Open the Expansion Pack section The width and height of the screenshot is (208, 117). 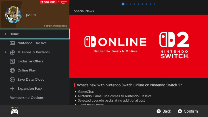[x=35, y=89]
